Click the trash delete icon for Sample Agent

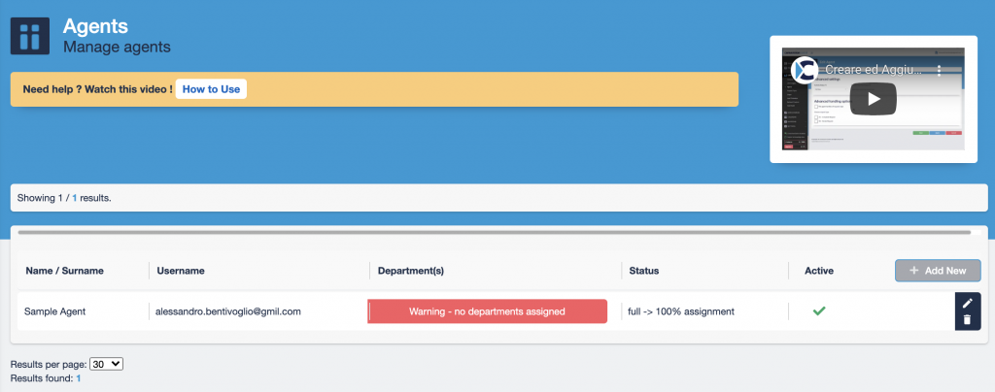[x=967, y=319]
